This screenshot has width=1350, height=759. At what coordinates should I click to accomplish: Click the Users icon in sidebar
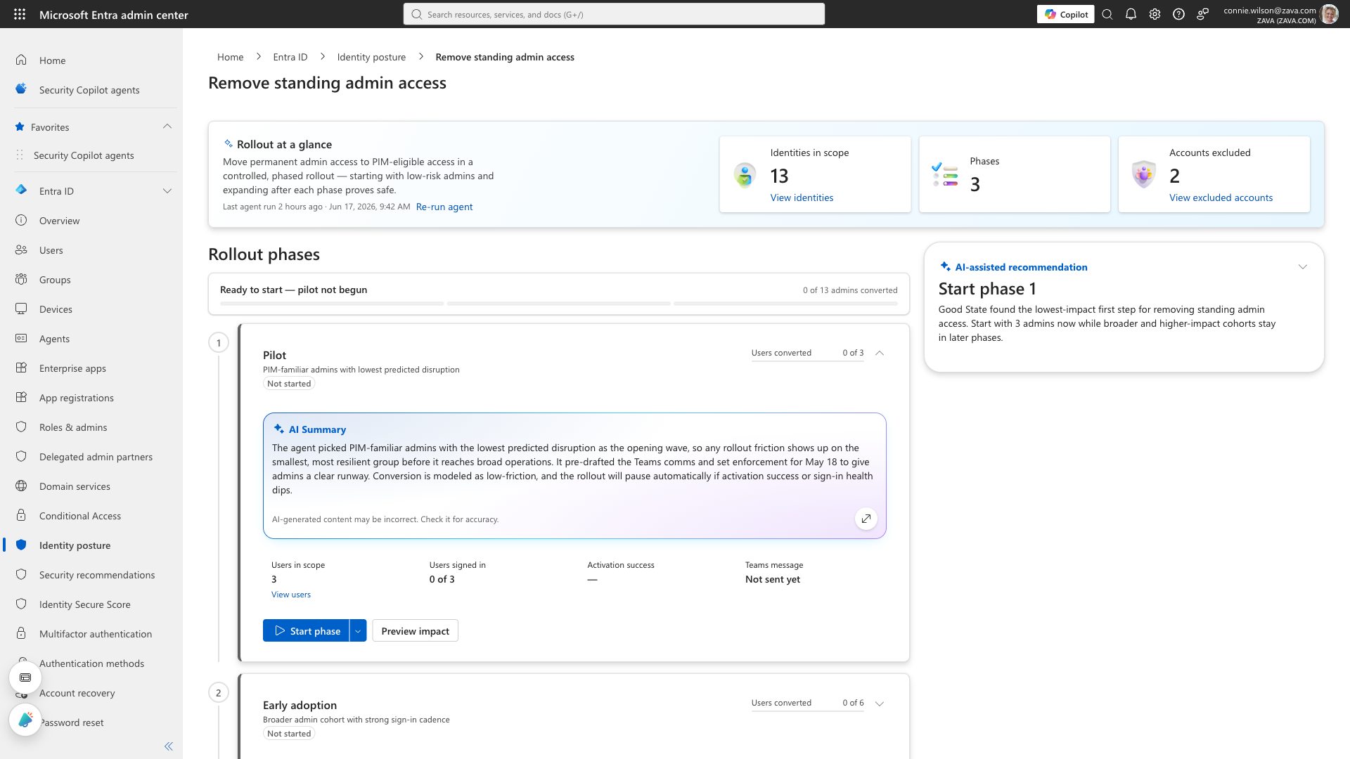click(x=21, y=249)
